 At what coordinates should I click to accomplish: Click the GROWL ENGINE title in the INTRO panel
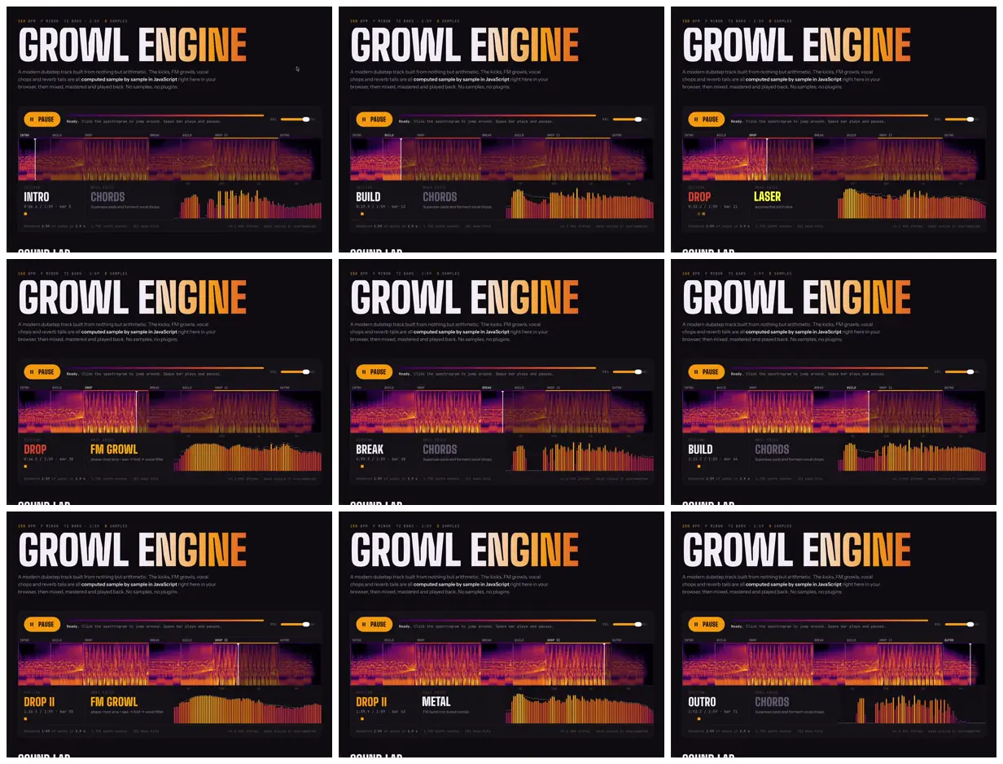coord(132,45)
